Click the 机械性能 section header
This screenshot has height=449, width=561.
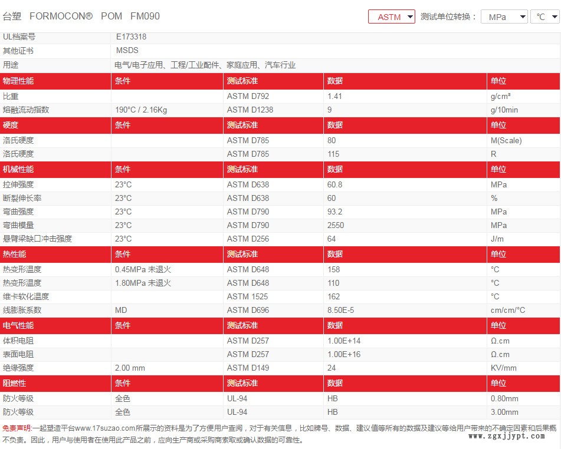coord(18,169)
